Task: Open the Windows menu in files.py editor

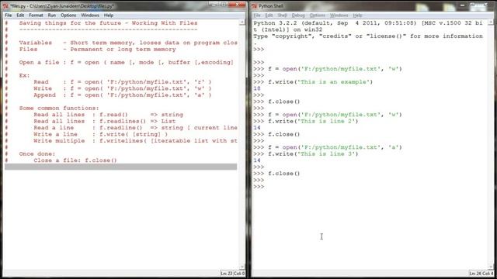Action: pos(90,15)
